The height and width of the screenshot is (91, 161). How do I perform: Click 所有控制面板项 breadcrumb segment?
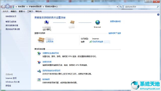(35, 7)
